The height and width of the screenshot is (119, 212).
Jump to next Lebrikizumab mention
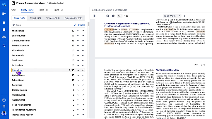tap(83, 36)
